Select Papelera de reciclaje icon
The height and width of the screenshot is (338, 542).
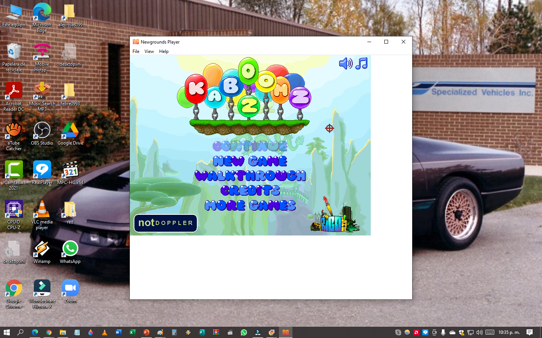pyautogui.click(x=14, y=57)
